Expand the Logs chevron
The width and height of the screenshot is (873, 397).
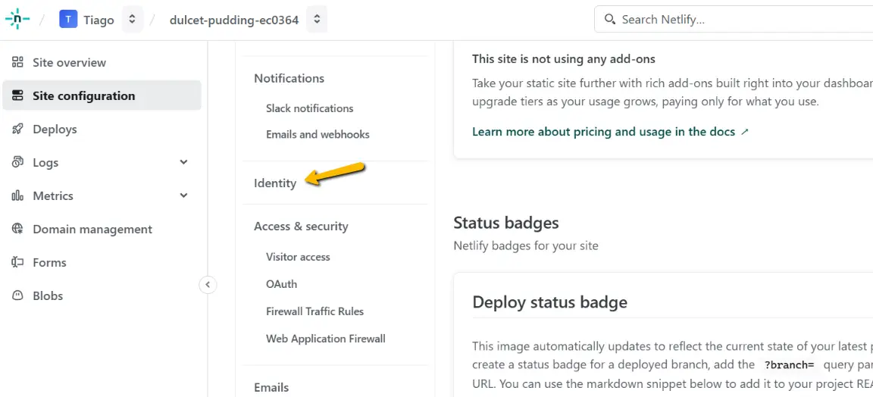pos(183,163)
